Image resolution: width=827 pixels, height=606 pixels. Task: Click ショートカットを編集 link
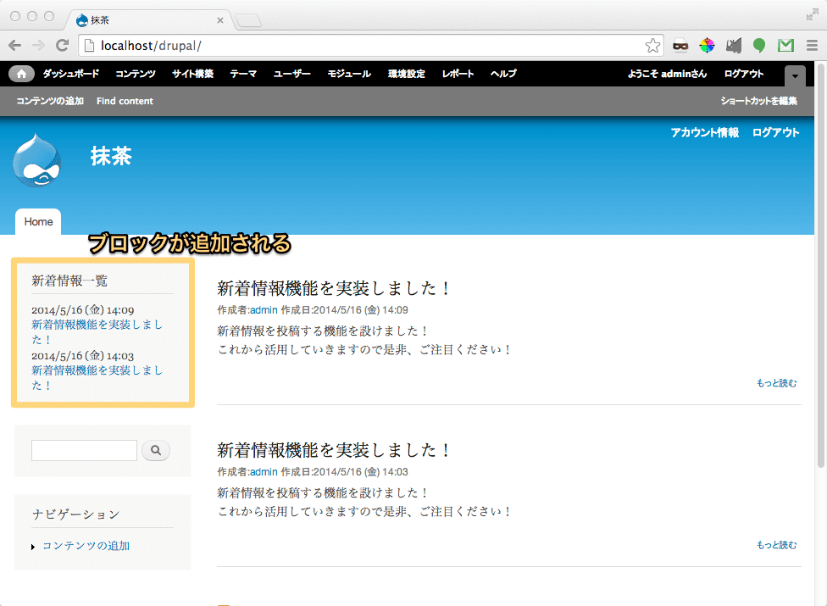click(x=759, y=101)
